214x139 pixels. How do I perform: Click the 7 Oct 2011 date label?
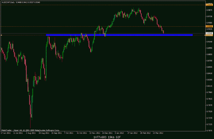68,133
